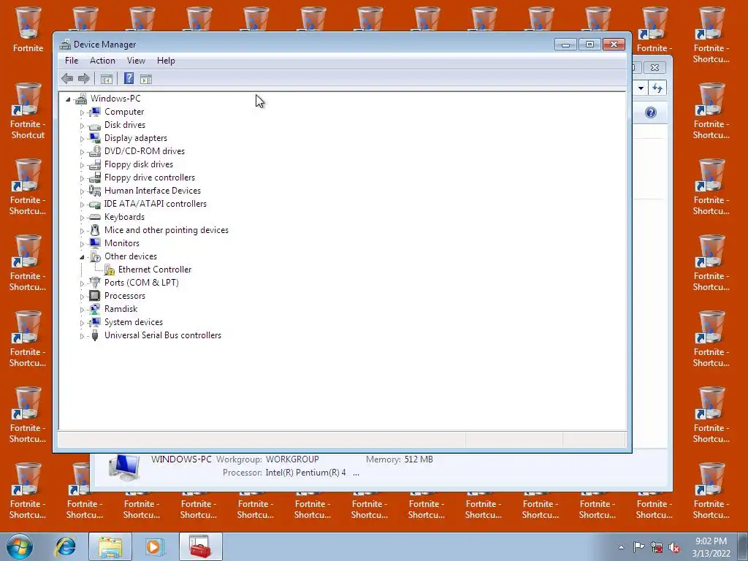Expand the Disk drives category
The image size is (748, 561).
[82, 126]
